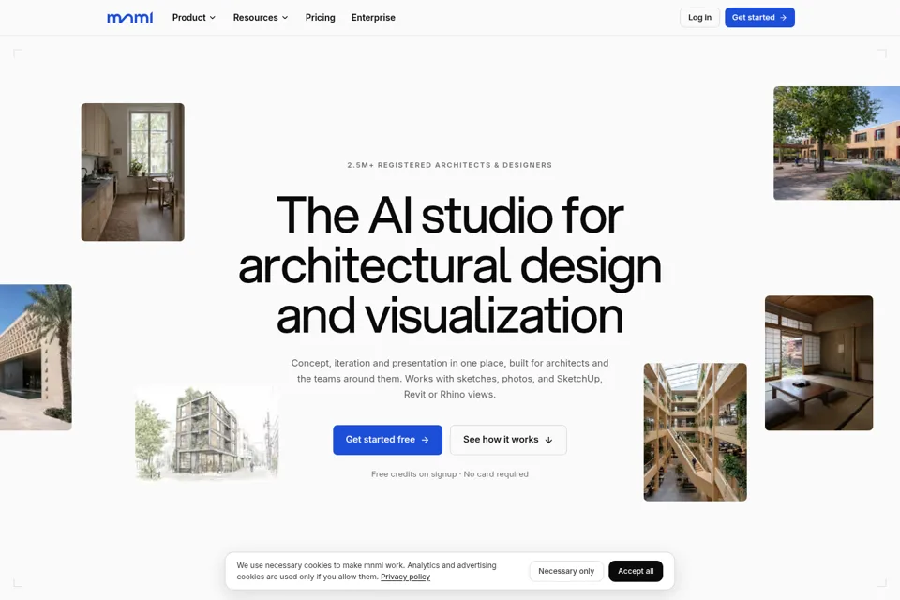Open the courtyard with tree image
This screenshot has height=600, width=900.
tap(836, 142)
